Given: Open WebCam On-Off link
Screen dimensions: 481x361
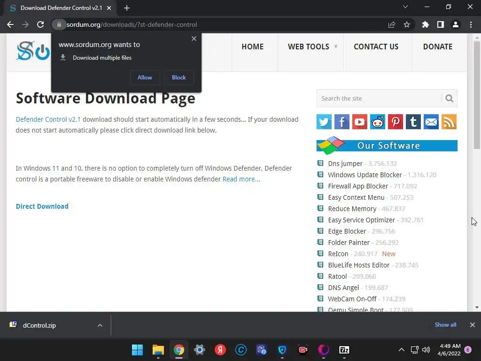Looking at the screenshot, I should [x=352, y=299].
